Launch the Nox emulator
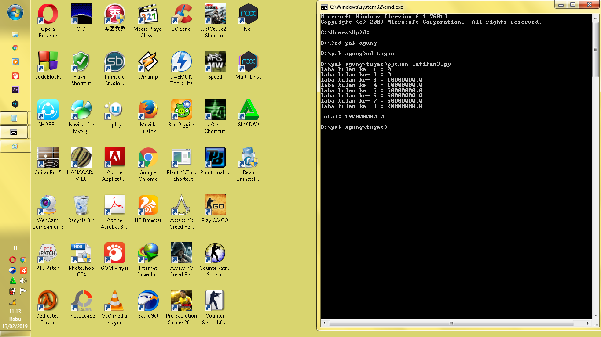601x337 pixels. pos(248,13)
